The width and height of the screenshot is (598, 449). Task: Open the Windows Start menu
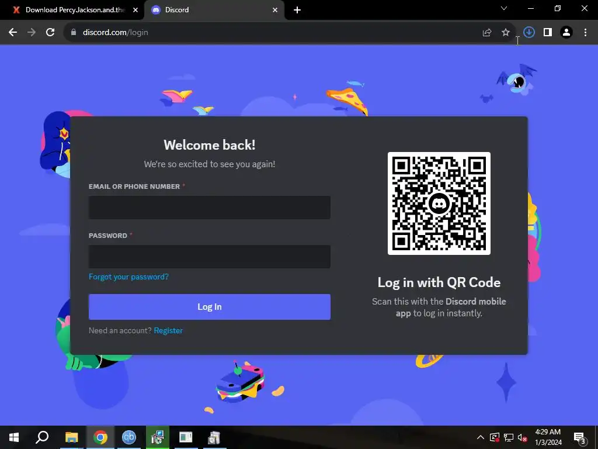point(14,437)
